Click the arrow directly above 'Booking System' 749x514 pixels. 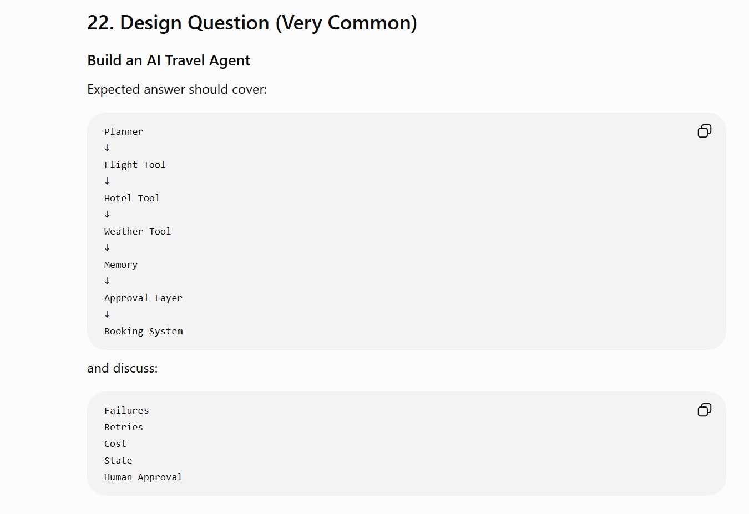107,314
